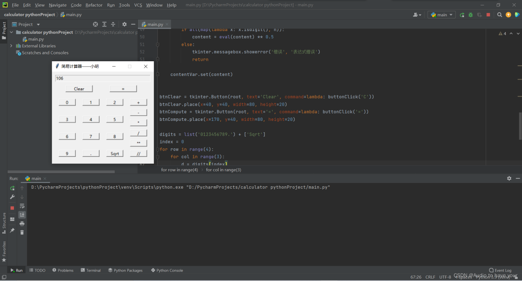
Task: Open Search Everywhere magnifier icon
Action: click(x=500, y=15)
